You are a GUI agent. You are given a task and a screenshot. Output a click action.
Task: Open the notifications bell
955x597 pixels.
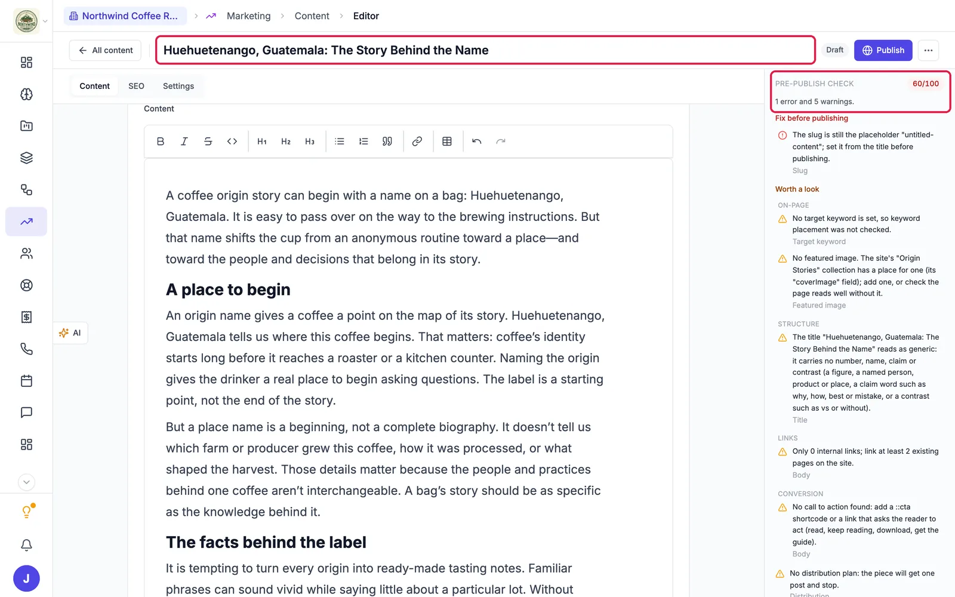pyautogui.click(x=26, y=545)
